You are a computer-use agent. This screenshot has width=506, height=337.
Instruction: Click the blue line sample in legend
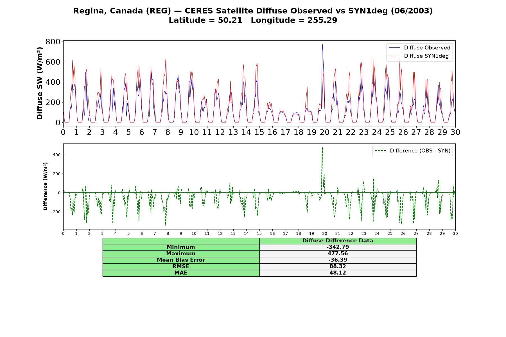pyautogui.click(x=394, y=48)
